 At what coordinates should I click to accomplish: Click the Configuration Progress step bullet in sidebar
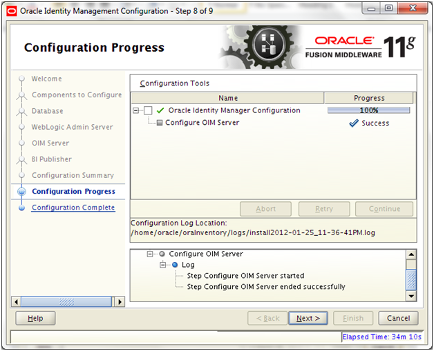click(21, 192)
